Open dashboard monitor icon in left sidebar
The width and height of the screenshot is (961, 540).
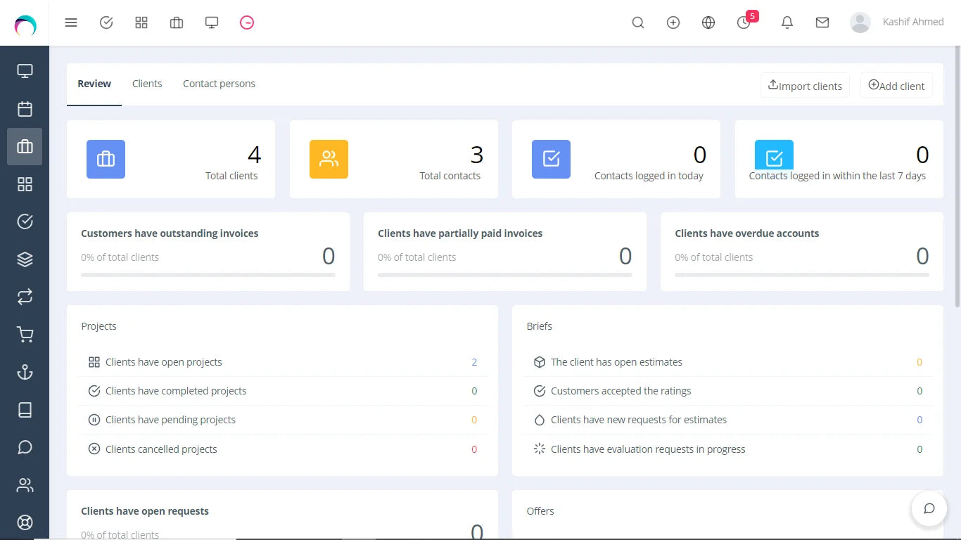[25, 71]
